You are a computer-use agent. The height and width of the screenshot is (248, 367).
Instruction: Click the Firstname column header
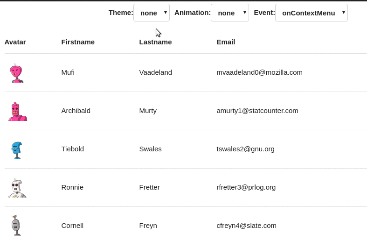pos(78,42)
